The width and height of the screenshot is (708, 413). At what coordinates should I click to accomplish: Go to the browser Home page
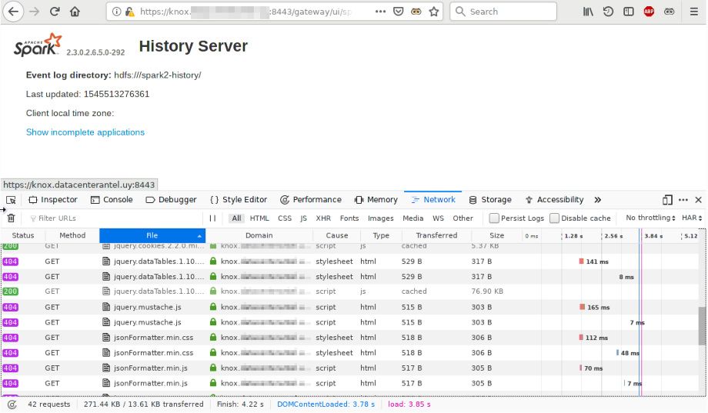[75, 12]
